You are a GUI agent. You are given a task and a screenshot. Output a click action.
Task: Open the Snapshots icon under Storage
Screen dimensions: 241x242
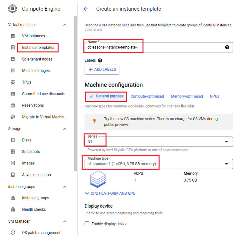click(x=13, y=152)
